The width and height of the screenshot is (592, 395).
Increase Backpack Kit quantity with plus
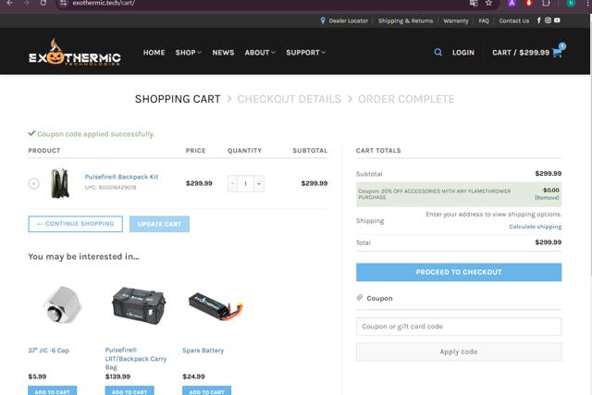point(259,183)
